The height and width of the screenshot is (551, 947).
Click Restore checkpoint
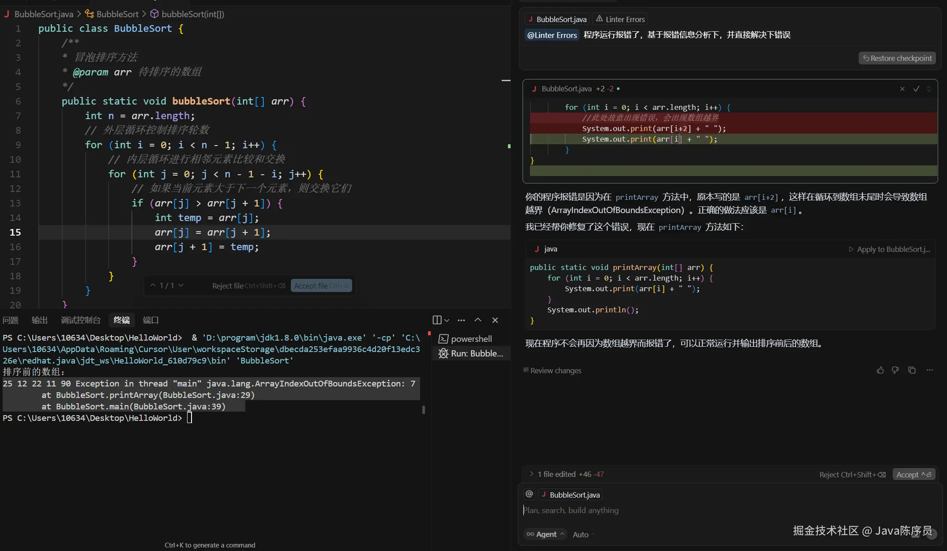coord(897,58)
